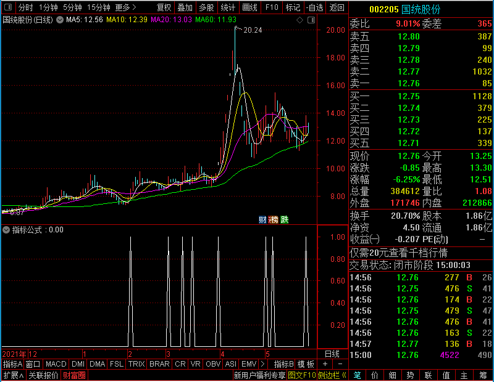Viewport: 494px width, 382px height.
Task: Expand the 指标公式 dropdown arrow
Action: point(6,230)
